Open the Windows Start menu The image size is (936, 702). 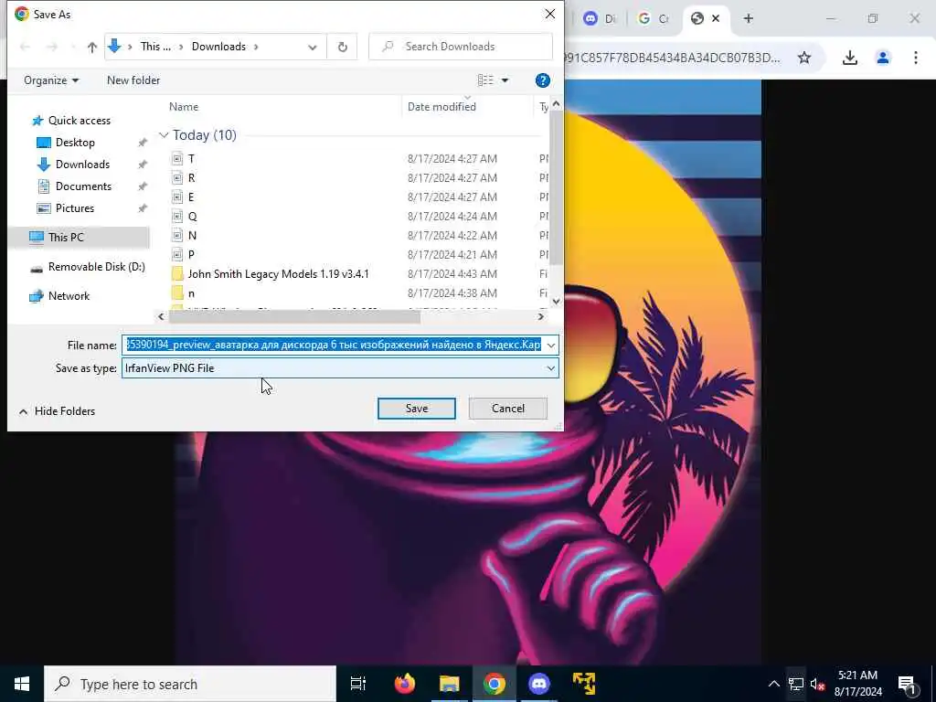click(x=22, y=684)
